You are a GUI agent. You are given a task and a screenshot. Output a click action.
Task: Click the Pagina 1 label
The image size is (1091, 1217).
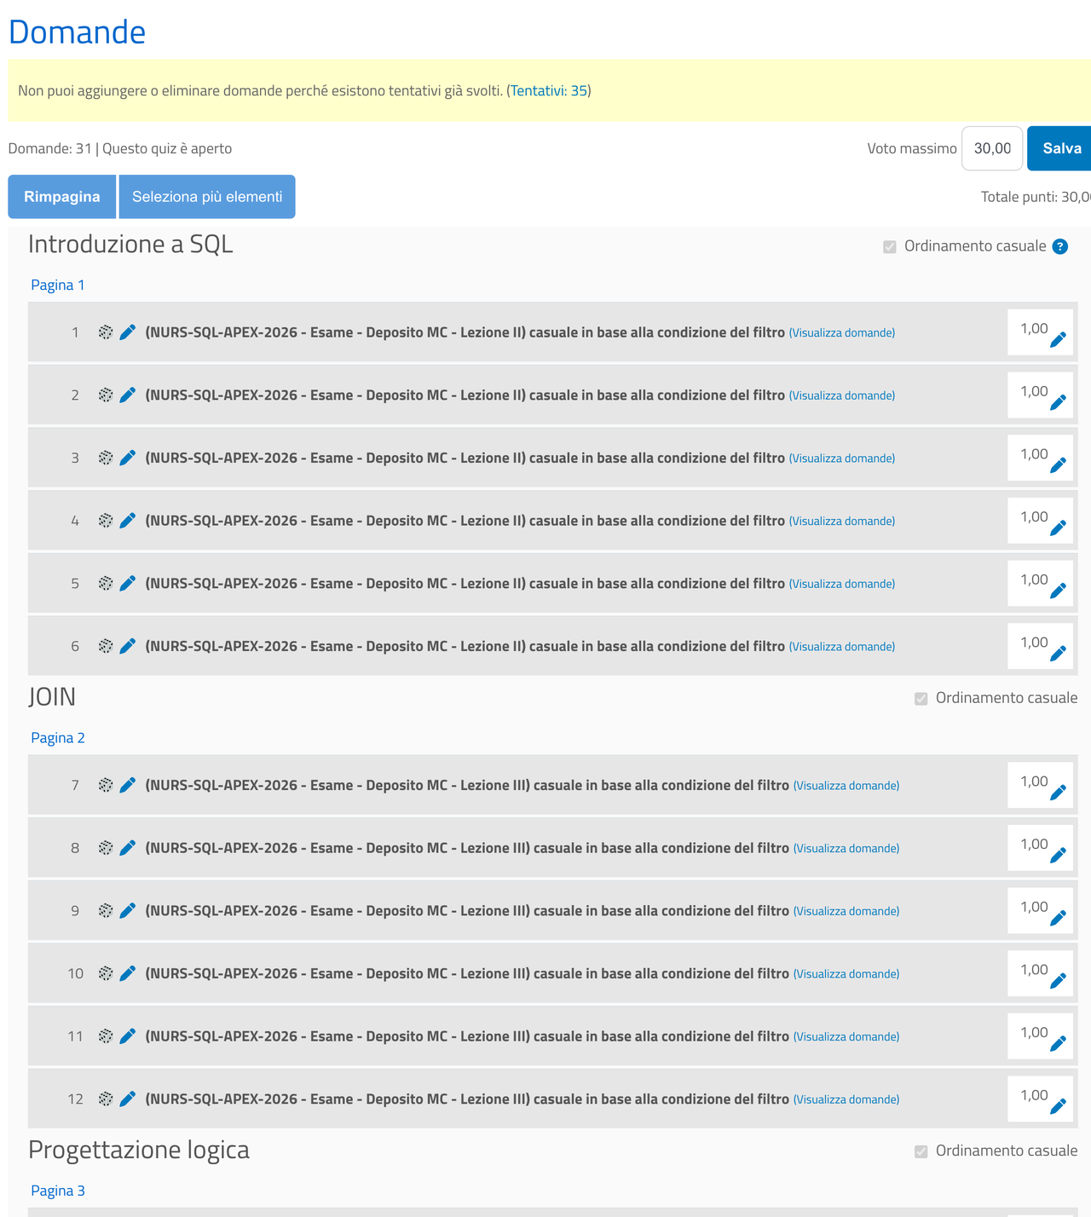click(x=58, y=285)
